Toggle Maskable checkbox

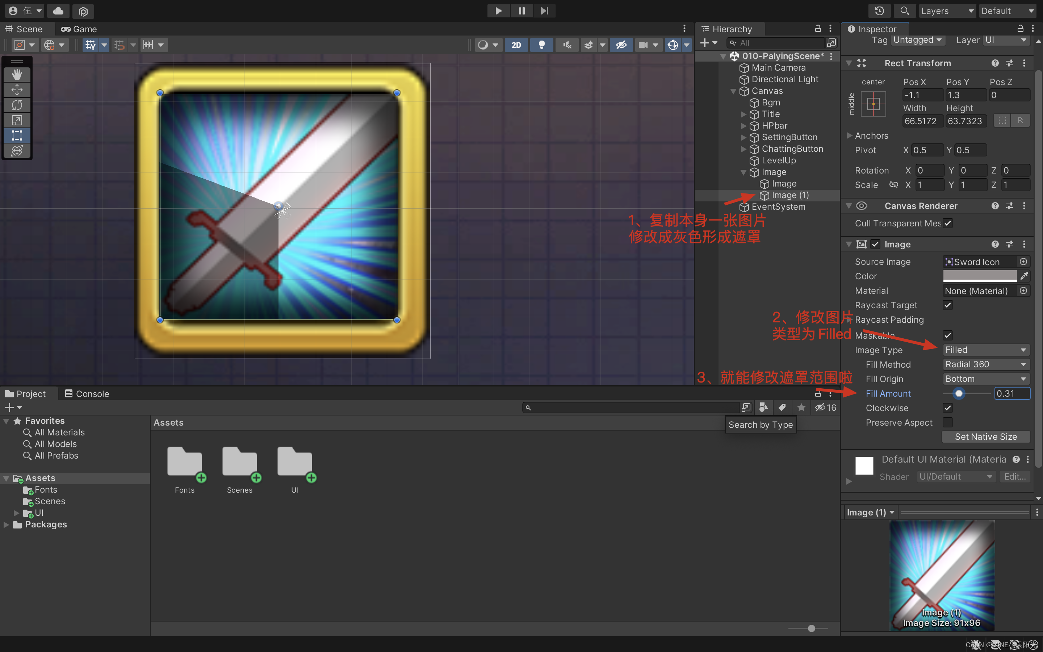[x=947, y=335]
